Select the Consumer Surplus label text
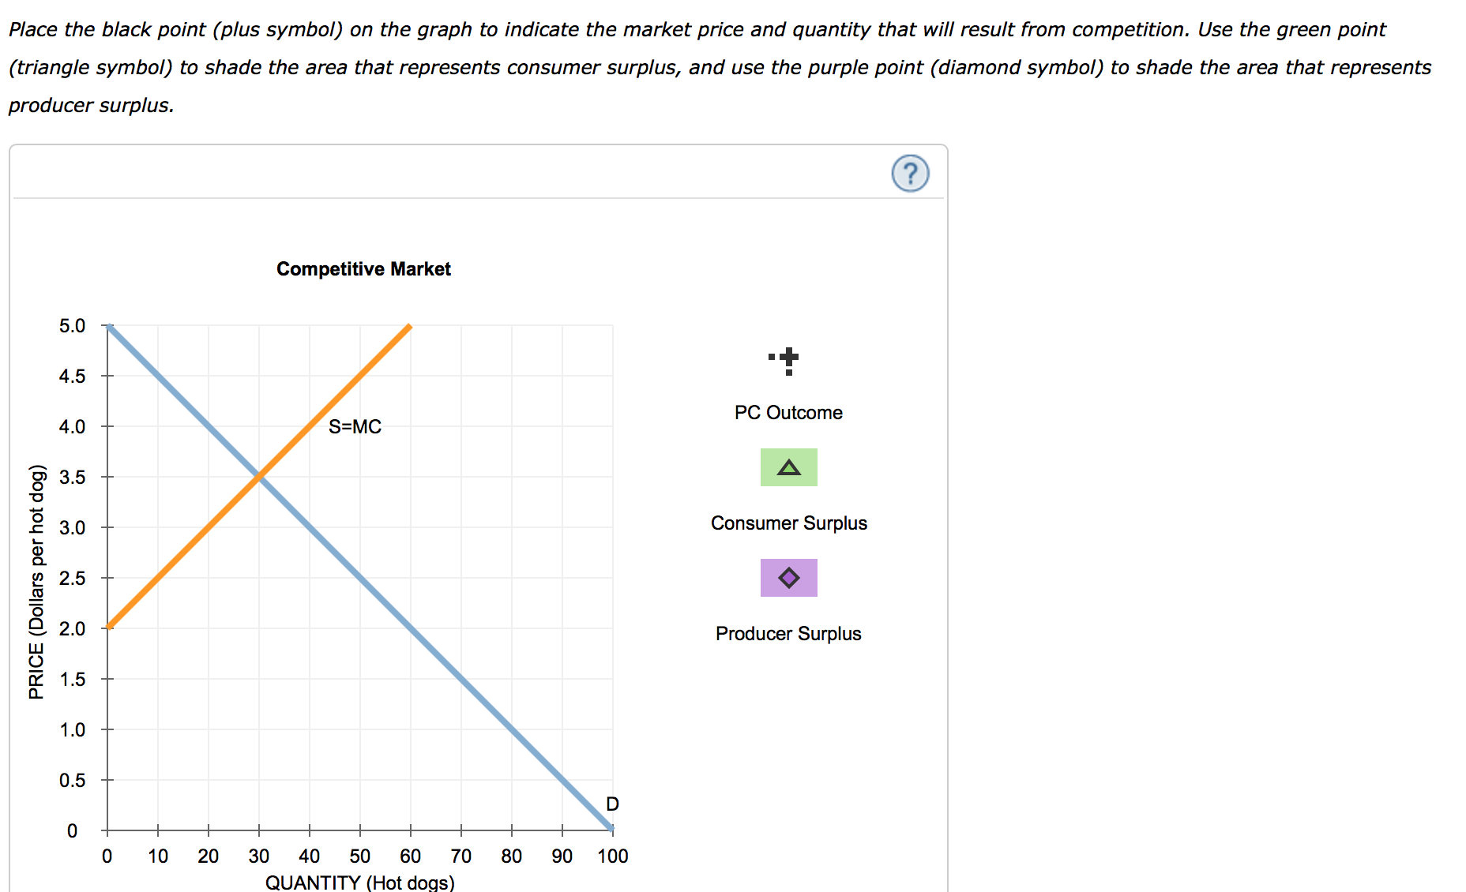Image resolution: width=1466 pixels, height=892 pixels. (x=788, y=523)
